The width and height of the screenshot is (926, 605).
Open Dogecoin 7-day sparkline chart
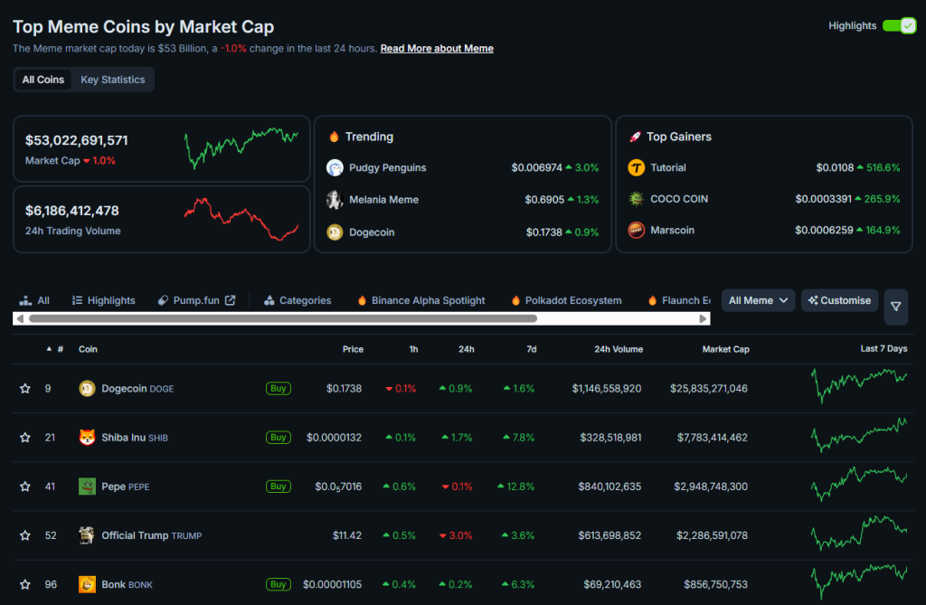click(859, 386)
